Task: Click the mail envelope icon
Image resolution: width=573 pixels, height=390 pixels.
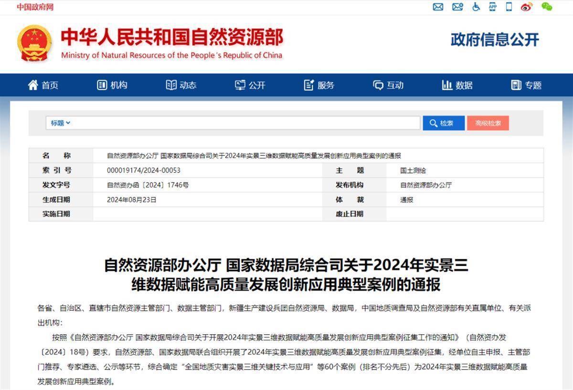Action: [438, 7]
